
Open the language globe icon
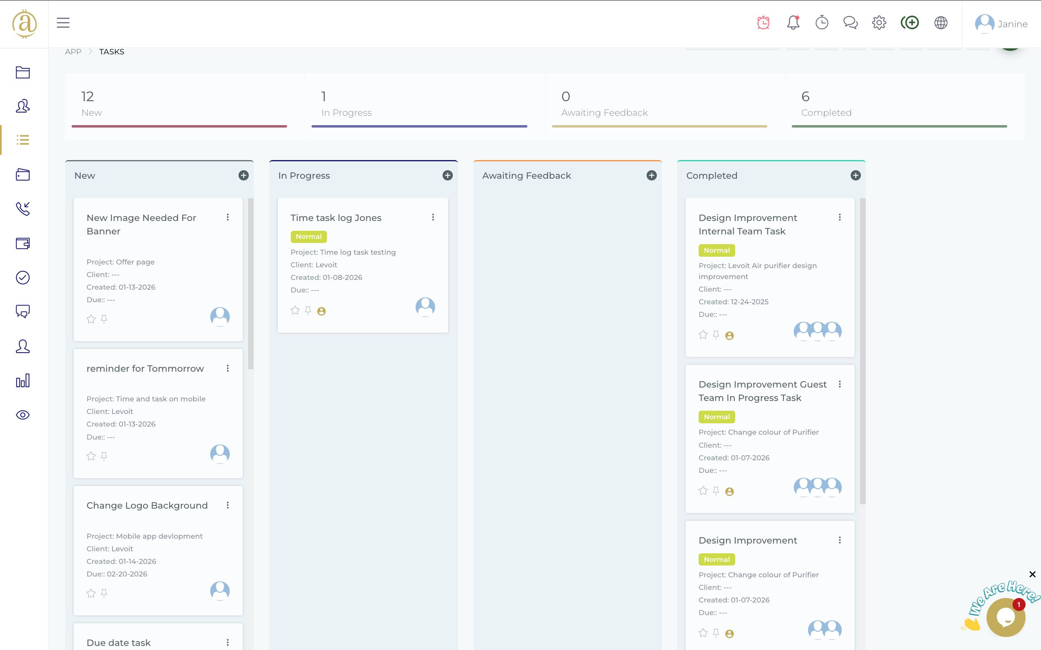point(941,23)
